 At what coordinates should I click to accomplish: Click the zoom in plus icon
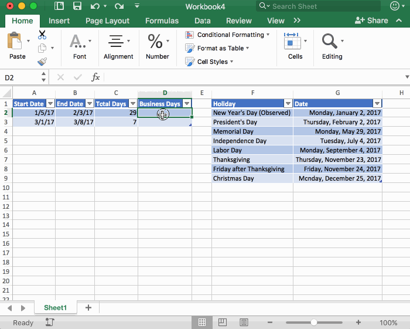click(x=358, y=323)
